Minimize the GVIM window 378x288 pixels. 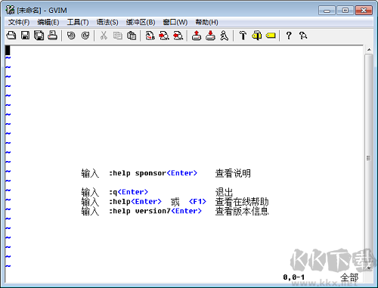[x=327, y=11]
